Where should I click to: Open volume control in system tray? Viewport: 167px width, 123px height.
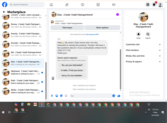tap(149, 110)
